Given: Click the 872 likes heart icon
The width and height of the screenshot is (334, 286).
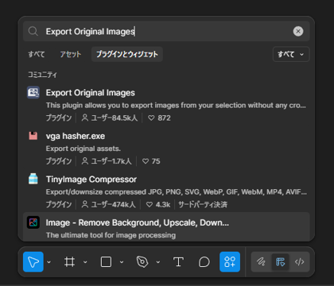Looking at the screenshot, I should [151, 118].
